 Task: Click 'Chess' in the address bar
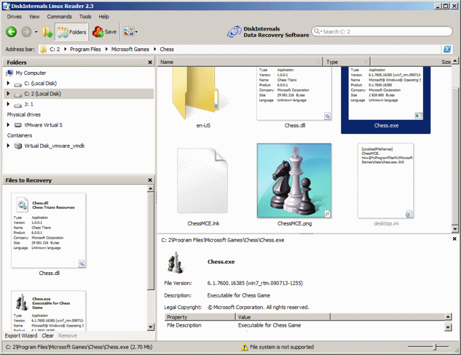pyautogui.click(x=167, y=49)
